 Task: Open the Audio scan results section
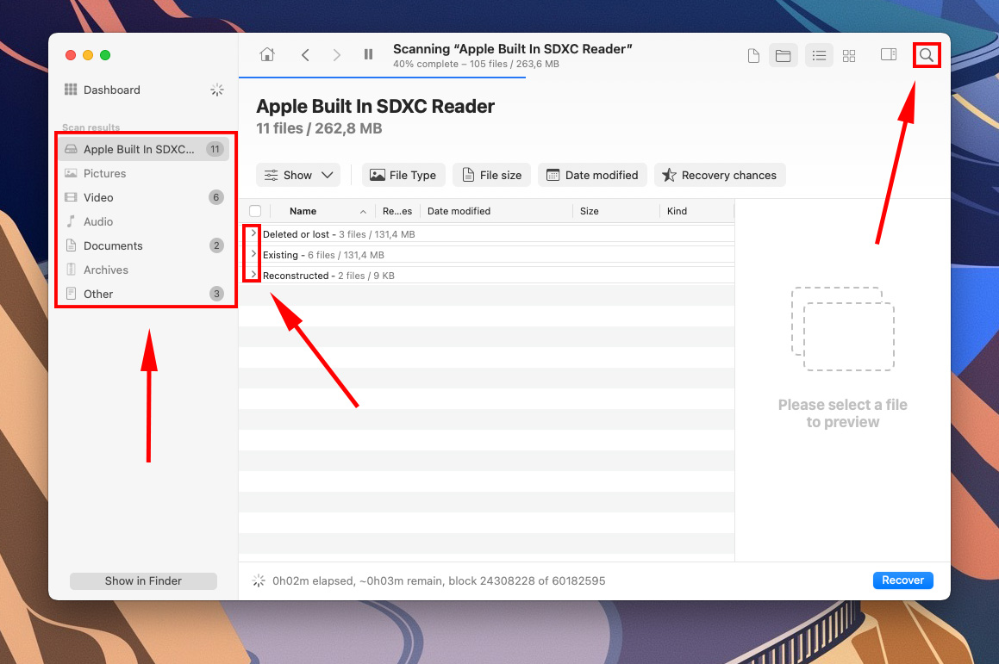coord(99,221)
